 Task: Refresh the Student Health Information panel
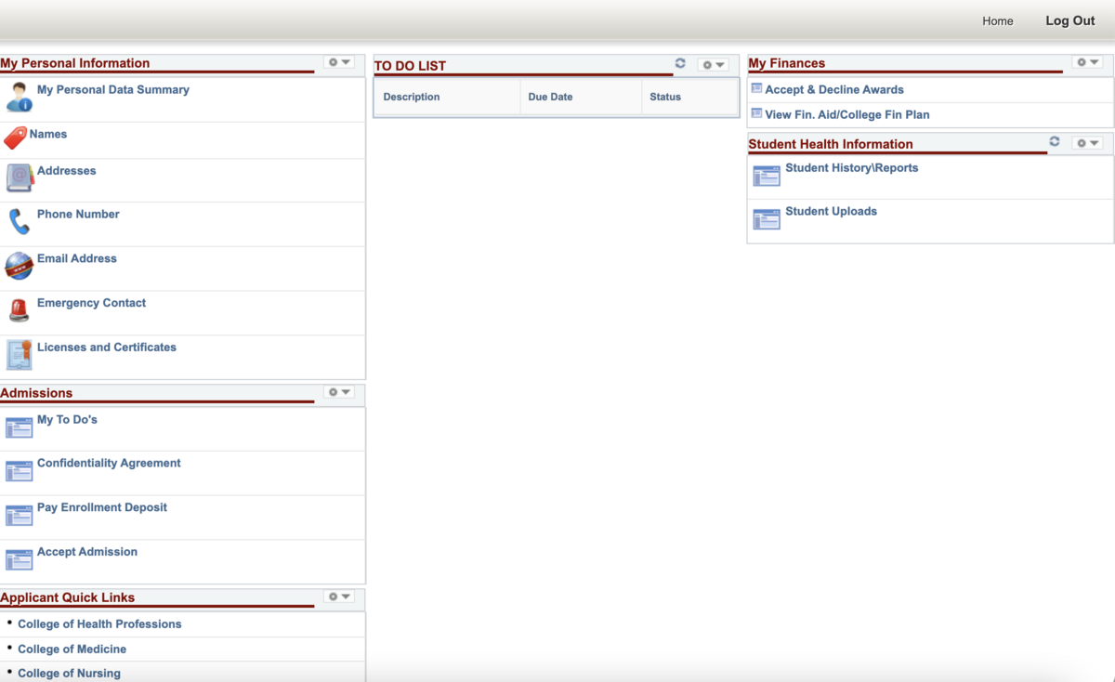tap(1055, 141)
